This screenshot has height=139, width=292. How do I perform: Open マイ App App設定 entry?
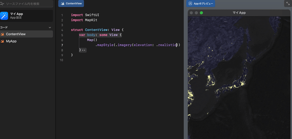(26, 16)
